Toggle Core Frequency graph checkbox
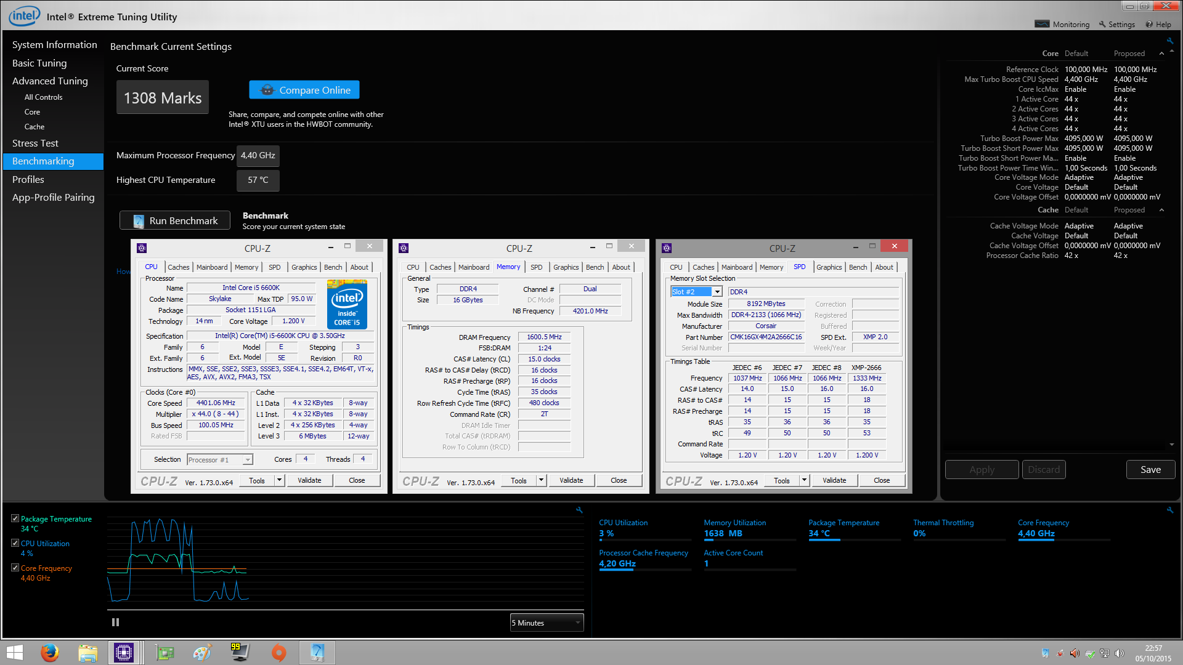Viewport: 1183px width, 665px height. (x=15, y=568)
